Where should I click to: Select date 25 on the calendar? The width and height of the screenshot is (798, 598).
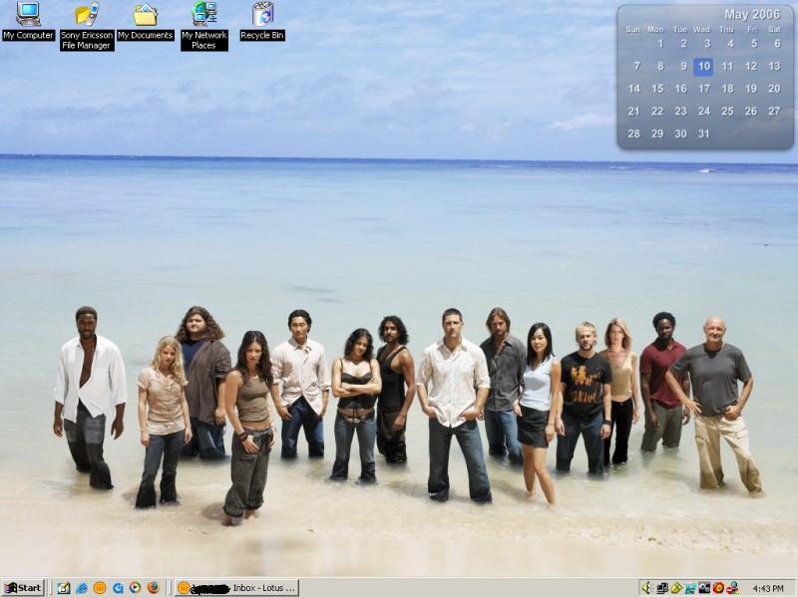(x=727, y=111)
